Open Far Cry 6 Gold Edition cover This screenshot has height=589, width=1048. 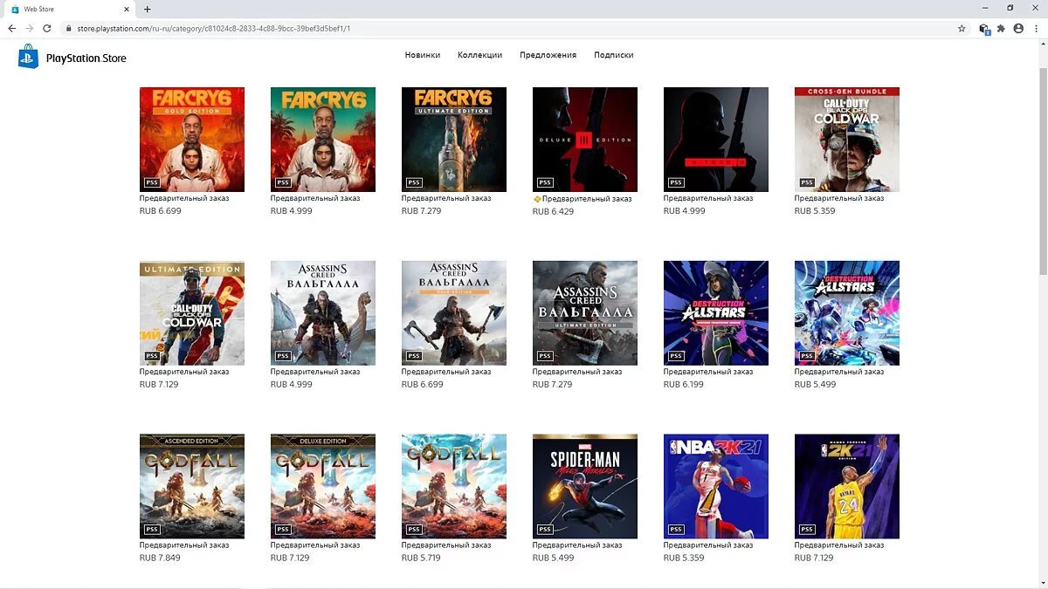(x=192, y=139)
